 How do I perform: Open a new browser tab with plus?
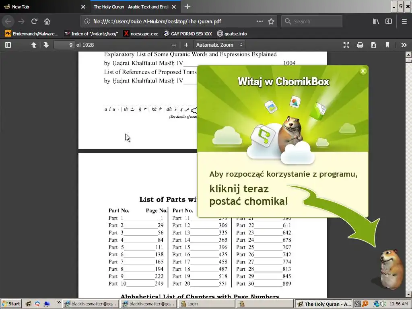(x=187, y=6)
